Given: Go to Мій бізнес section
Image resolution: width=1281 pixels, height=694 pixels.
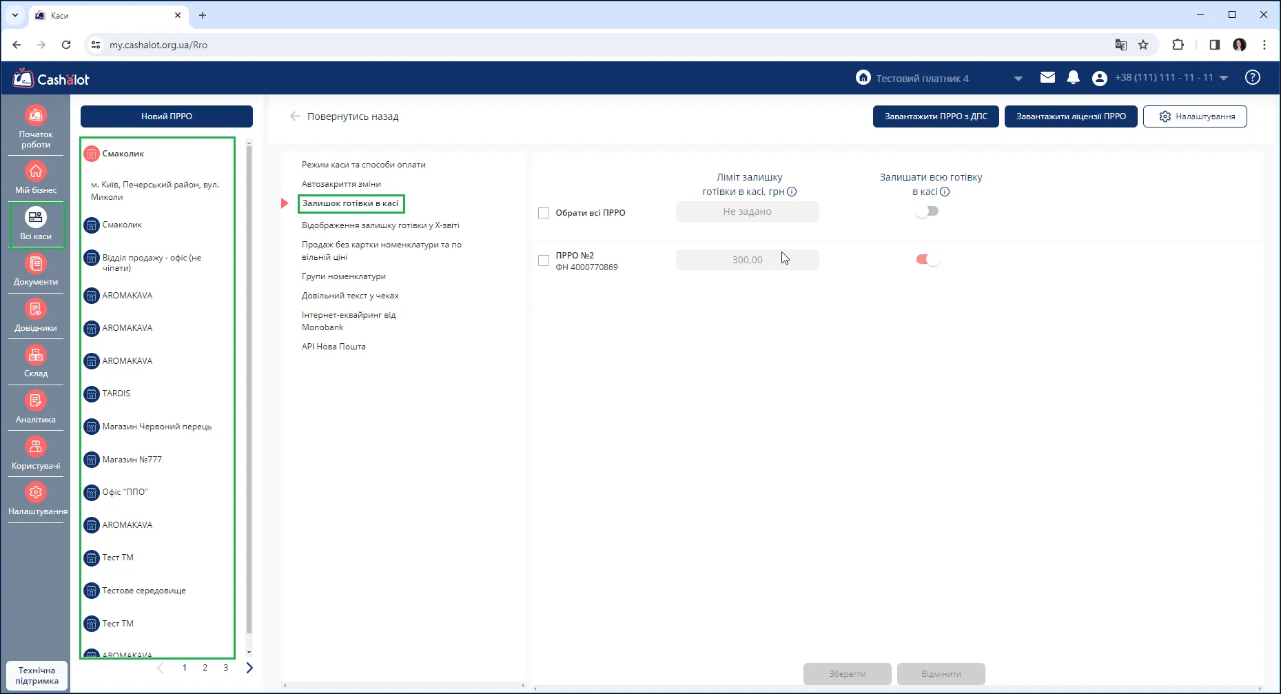Looking at the screenshot, I should point(36,177).
